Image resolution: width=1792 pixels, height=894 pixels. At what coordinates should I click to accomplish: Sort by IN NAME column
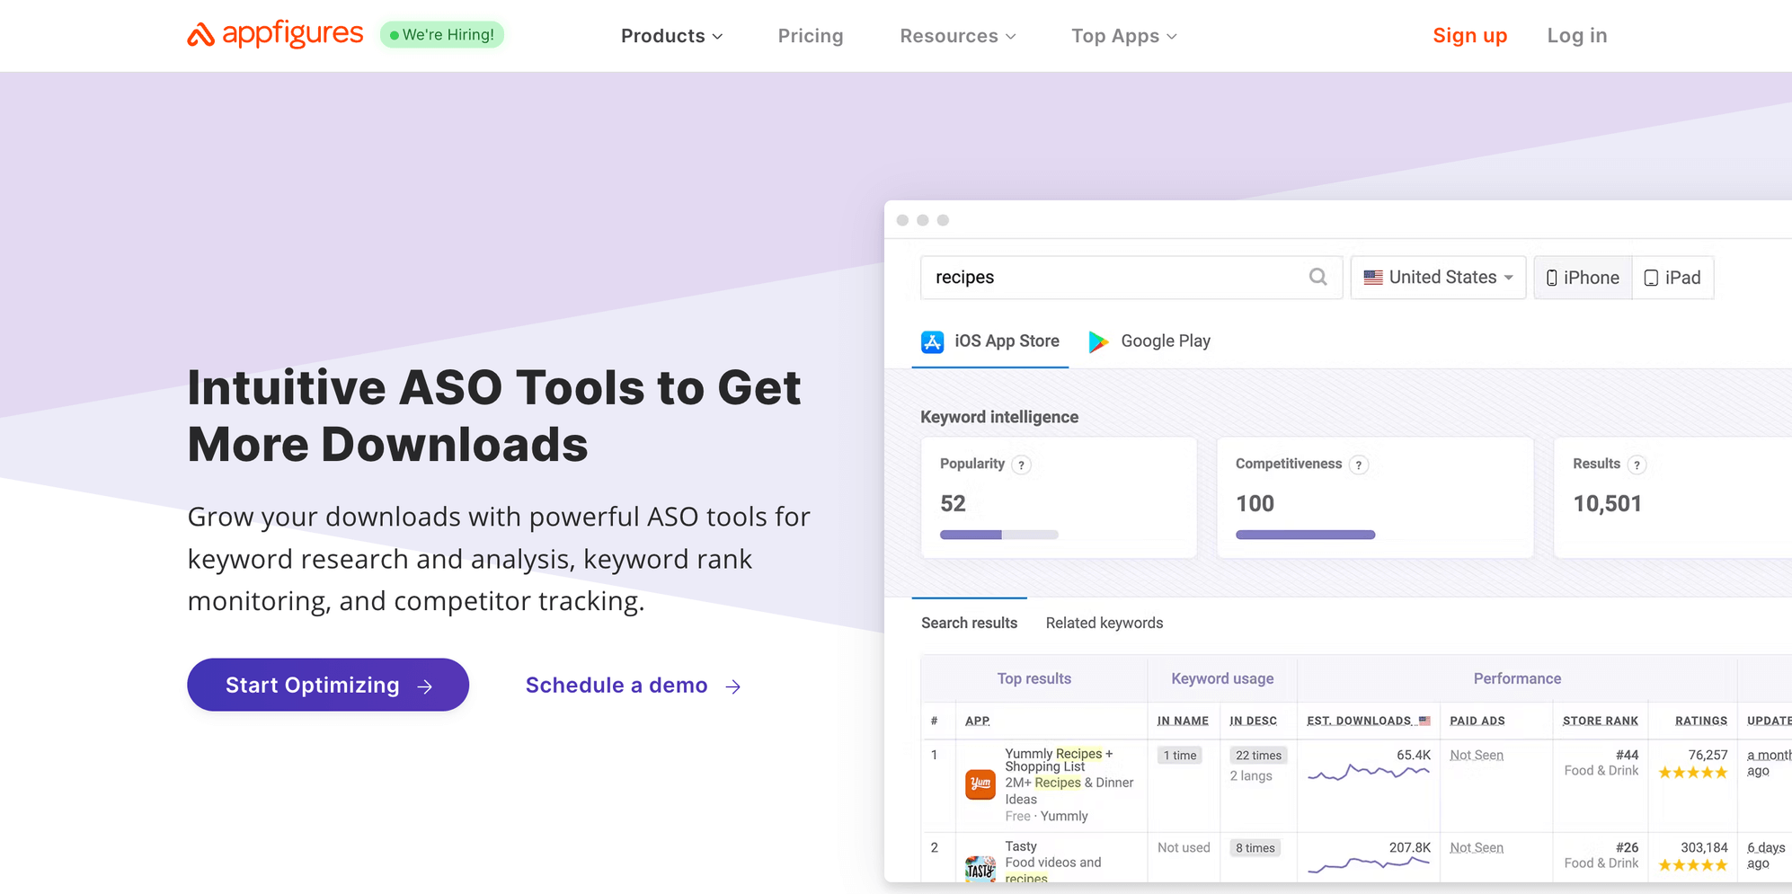pos(1183,721)
